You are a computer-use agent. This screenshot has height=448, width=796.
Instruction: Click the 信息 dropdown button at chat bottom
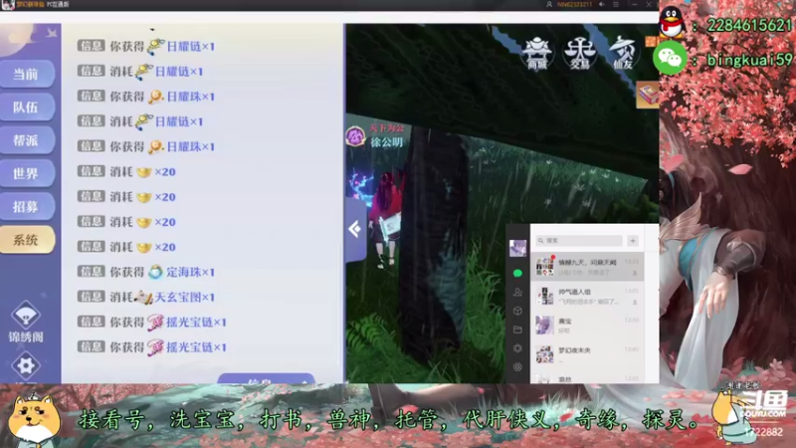[x=267, y=379]
